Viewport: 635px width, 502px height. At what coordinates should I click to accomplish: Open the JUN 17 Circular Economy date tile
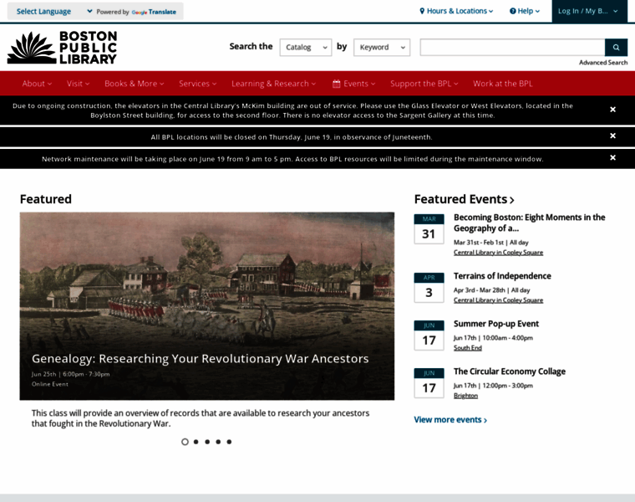point(429,383)
